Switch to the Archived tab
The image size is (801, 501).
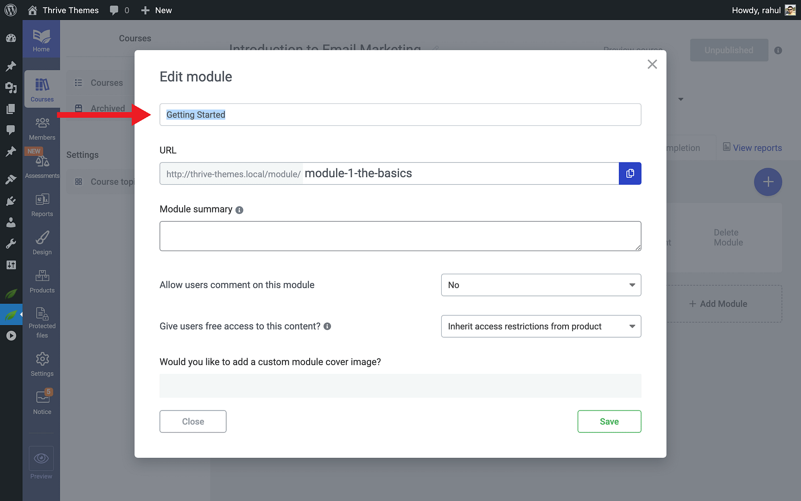108,108
